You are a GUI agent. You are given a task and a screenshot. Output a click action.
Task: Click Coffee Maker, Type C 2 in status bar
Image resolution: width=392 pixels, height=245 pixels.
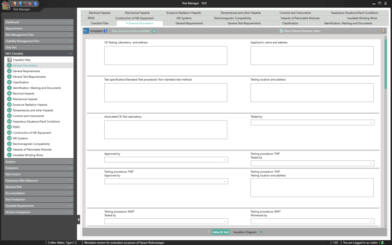[x=62, y=242]
